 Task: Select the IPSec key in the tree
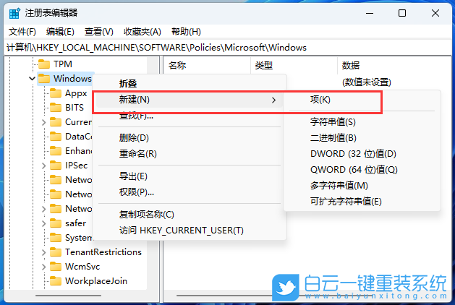point(77,166)
